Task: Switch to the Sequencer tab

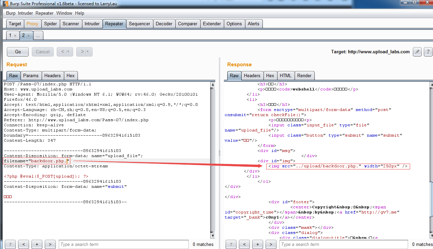Action: click(139, 24)
